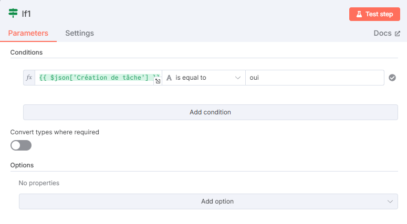
Task: Select the Parameters tab
Action: tap(28, 33)
